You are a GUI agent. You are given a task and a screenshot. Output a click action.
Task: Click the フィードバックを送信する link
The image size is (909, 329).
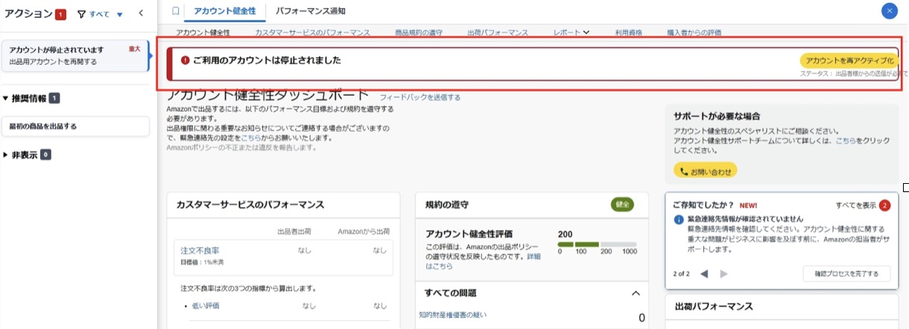coord(420,98)
